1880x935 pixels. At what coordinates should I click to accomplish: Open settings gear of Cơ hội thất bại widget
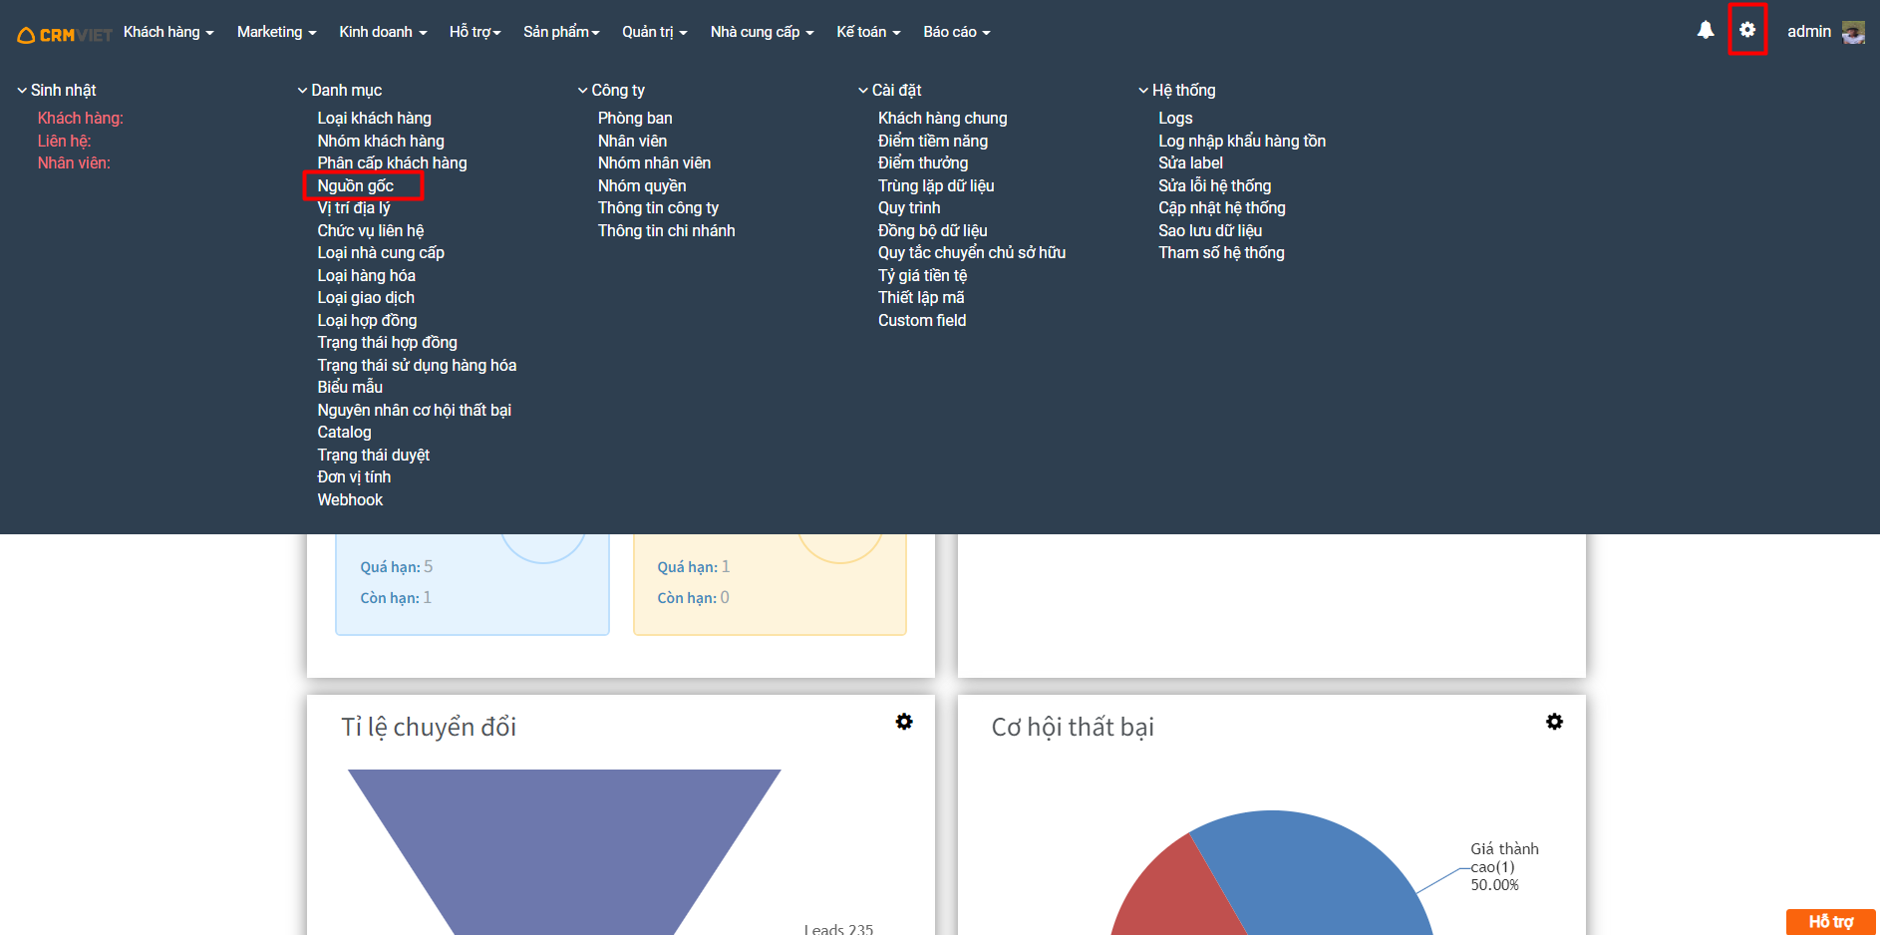(1554, 722)
